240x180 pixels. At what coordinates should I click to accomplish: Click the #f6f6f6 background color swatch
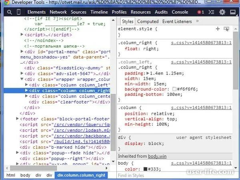[x=174, y=89]
